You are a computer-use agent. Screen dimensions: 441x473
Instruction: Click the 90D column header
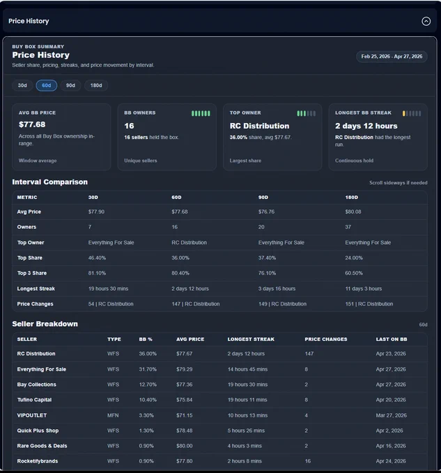tap(263, 198)
